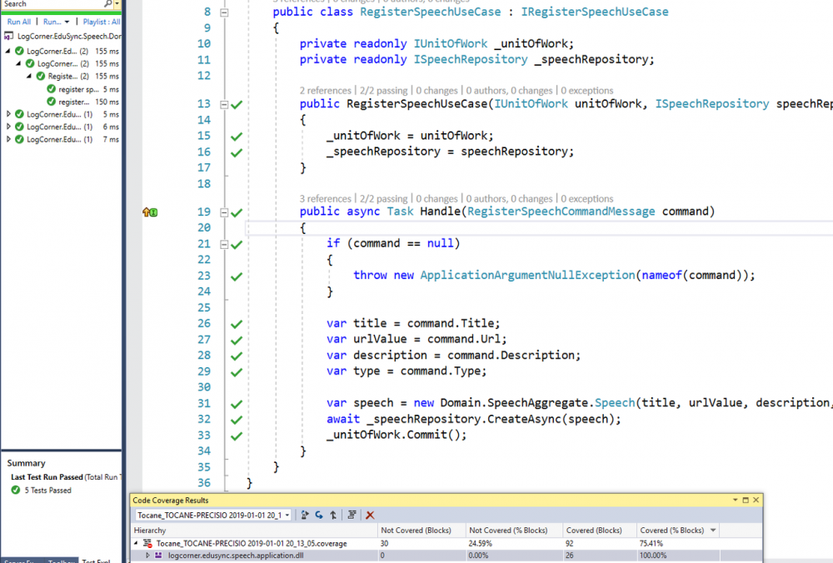Click the show coverage coloring icon before the red X
This screenshot has height=563, width=833.
pos(352,516)
